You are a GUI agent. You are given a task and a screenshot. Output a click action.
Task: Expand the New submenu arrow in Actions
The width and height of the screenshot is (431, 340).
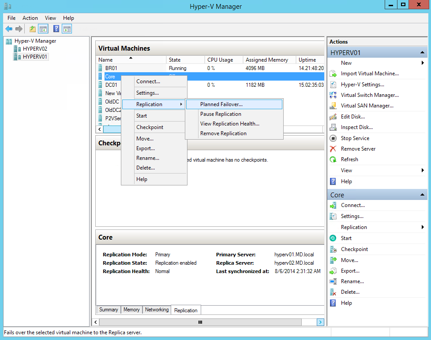423,63
